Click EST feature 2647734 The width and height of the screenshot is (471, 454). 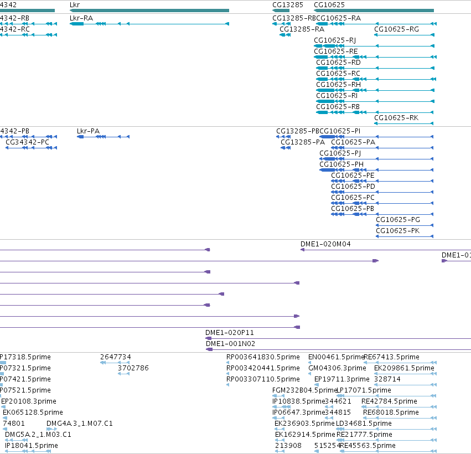click(115, 363)
